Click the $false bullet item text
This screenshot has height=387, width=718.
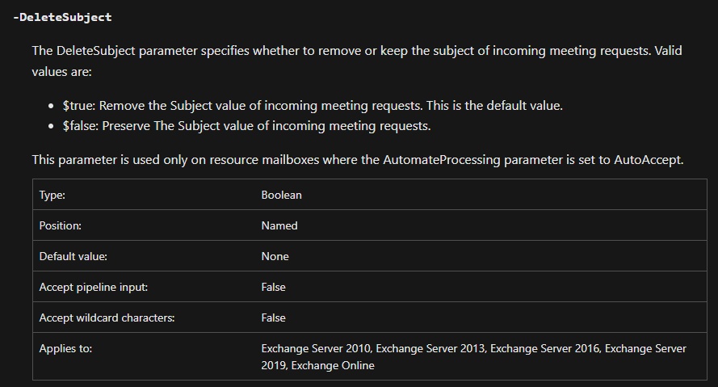(247, 126)
